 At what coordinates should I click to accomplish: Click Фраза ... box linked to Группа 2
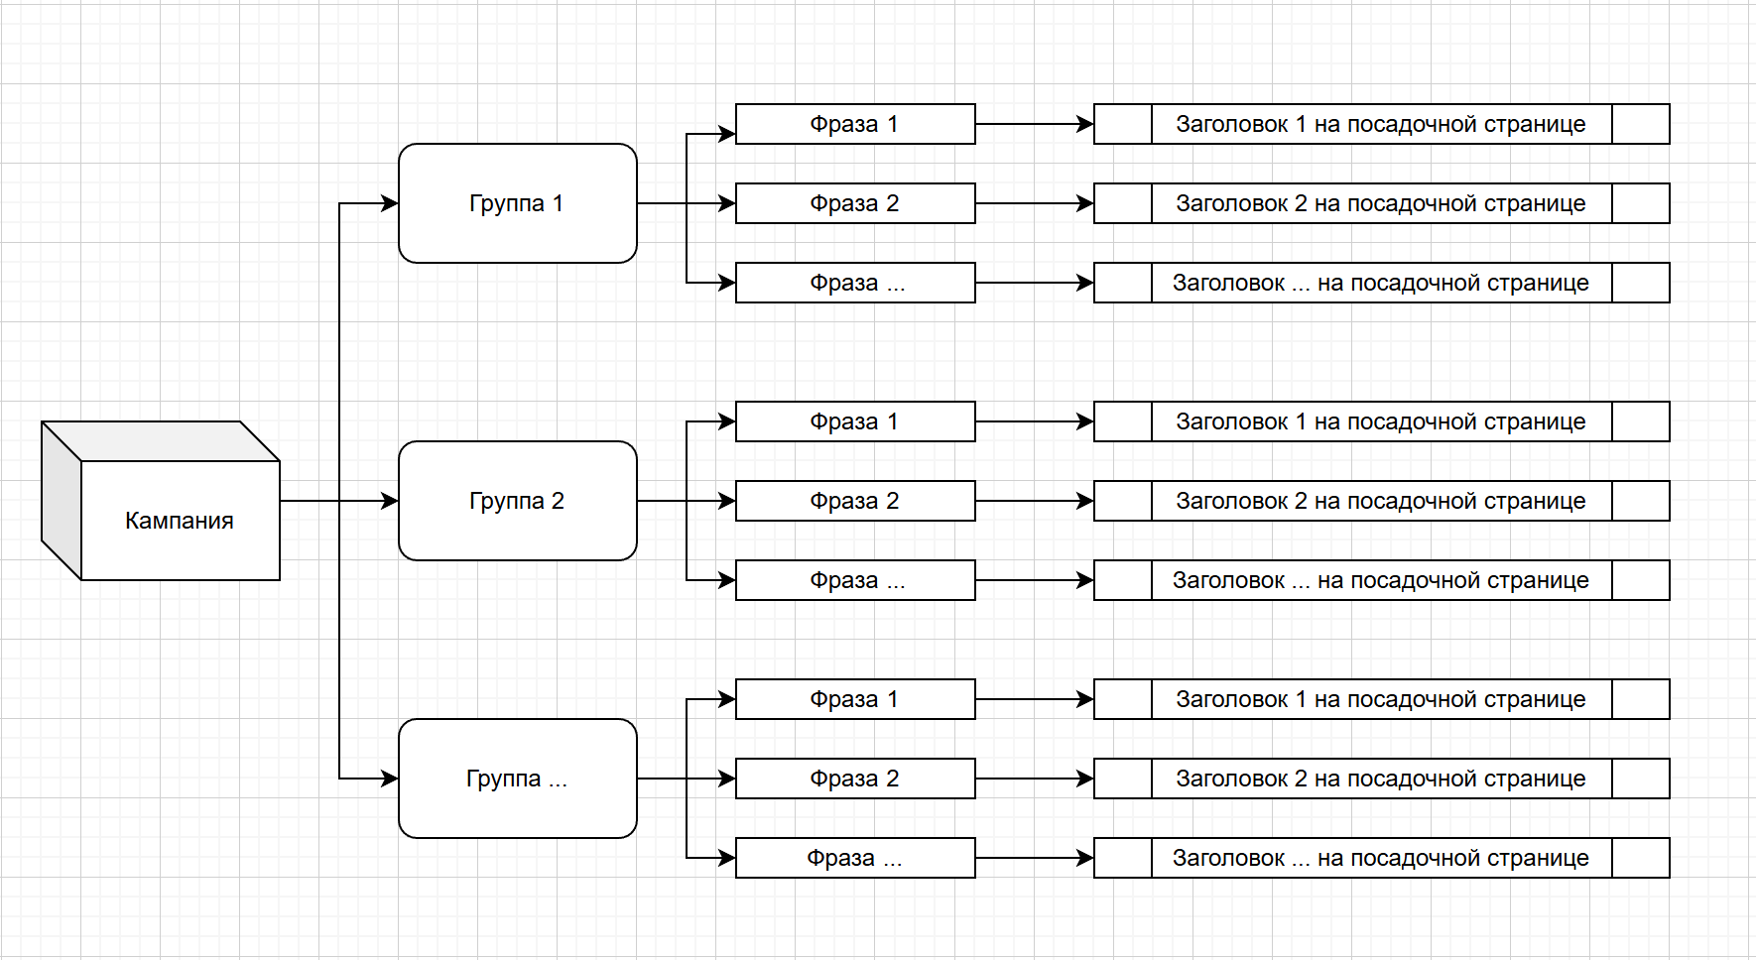[x=855, y=580]
